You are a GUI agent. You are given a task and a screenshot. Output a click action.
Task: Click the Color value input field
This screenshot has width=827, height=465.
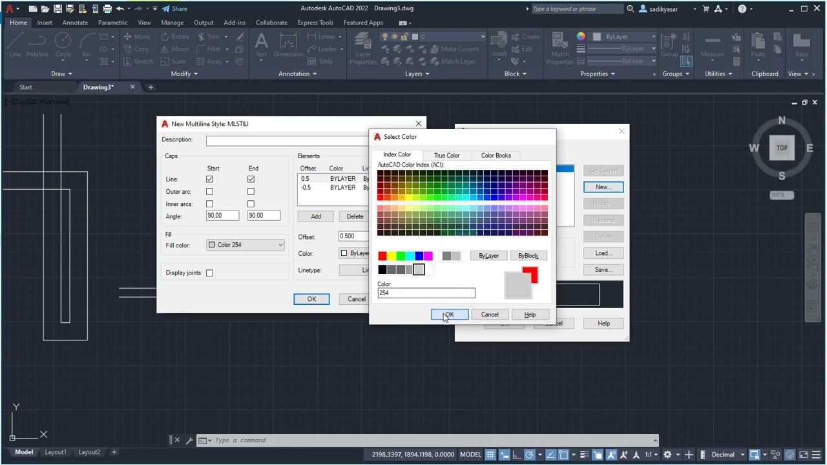[426, 293]
